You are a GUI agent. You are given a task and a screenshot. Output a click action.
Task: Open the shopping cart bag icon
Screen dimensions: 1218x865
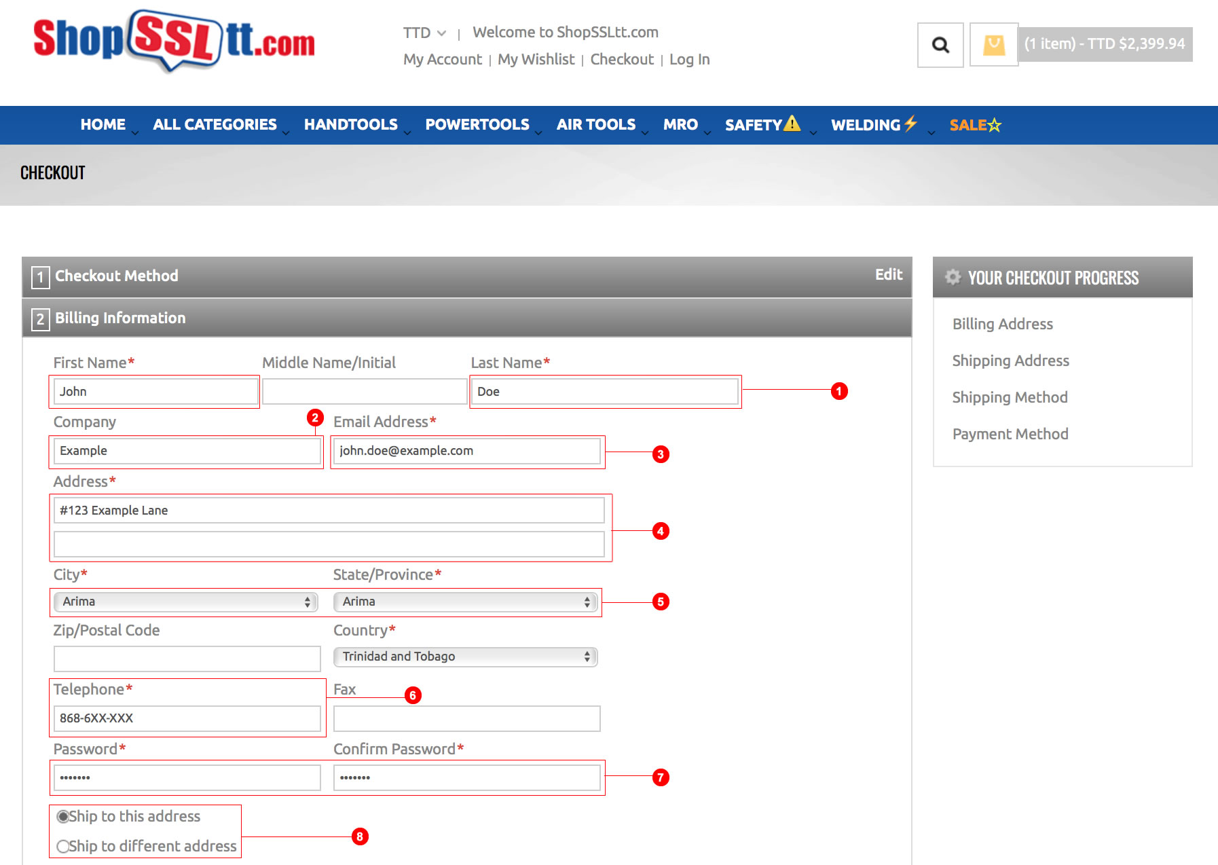993,45
